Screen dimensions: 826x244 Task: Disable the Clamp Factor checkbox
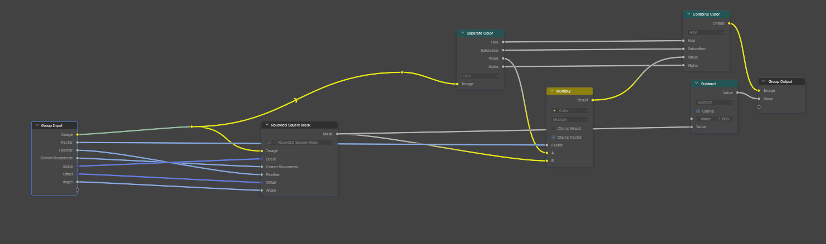pyautogui.click(x=553, y=137)
